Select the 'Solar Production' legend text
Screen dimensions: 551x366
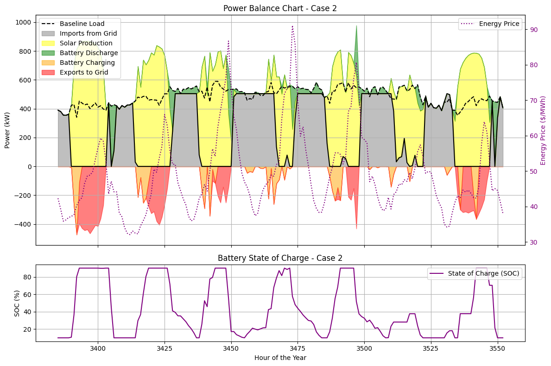pos(86,43)
